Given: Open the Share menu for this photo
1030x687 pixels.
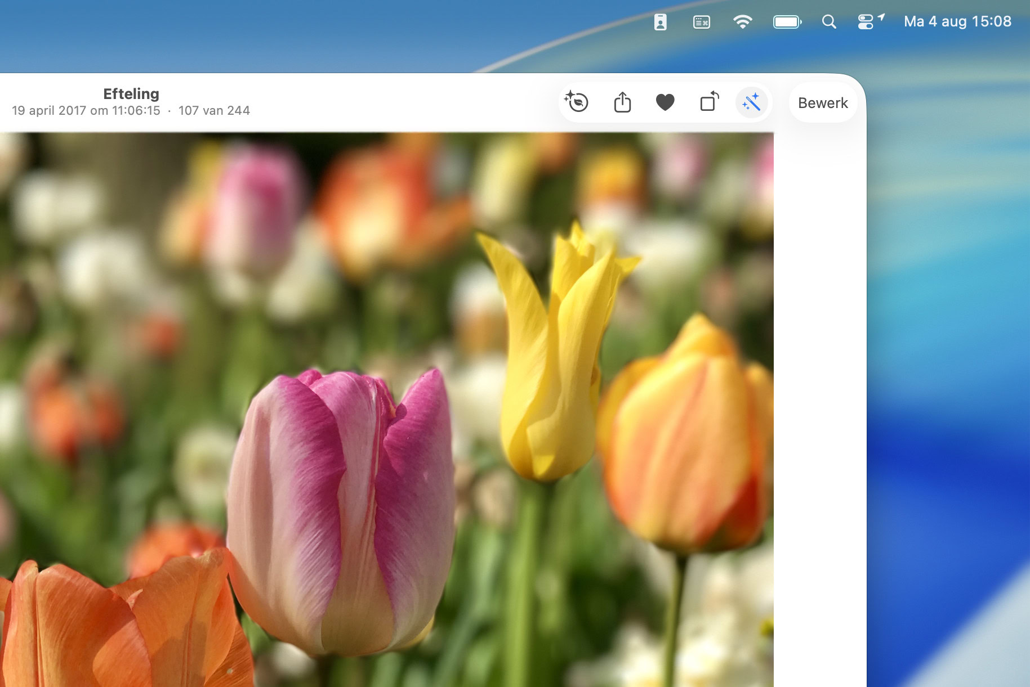Looking at the screenshot, I should point(622,102).
